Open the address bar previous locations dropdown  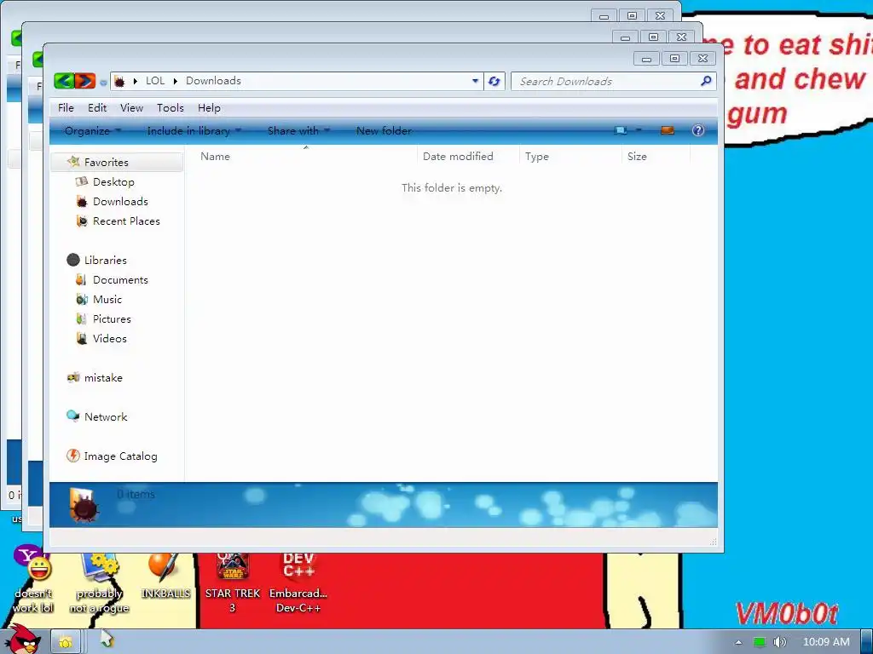point(475,81)
